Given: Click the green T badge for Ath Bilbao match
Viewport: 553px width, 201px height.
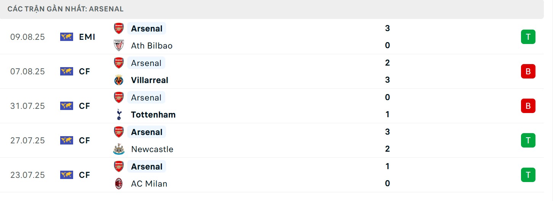Looking at the screenshot, I should [x=528, y=37].
